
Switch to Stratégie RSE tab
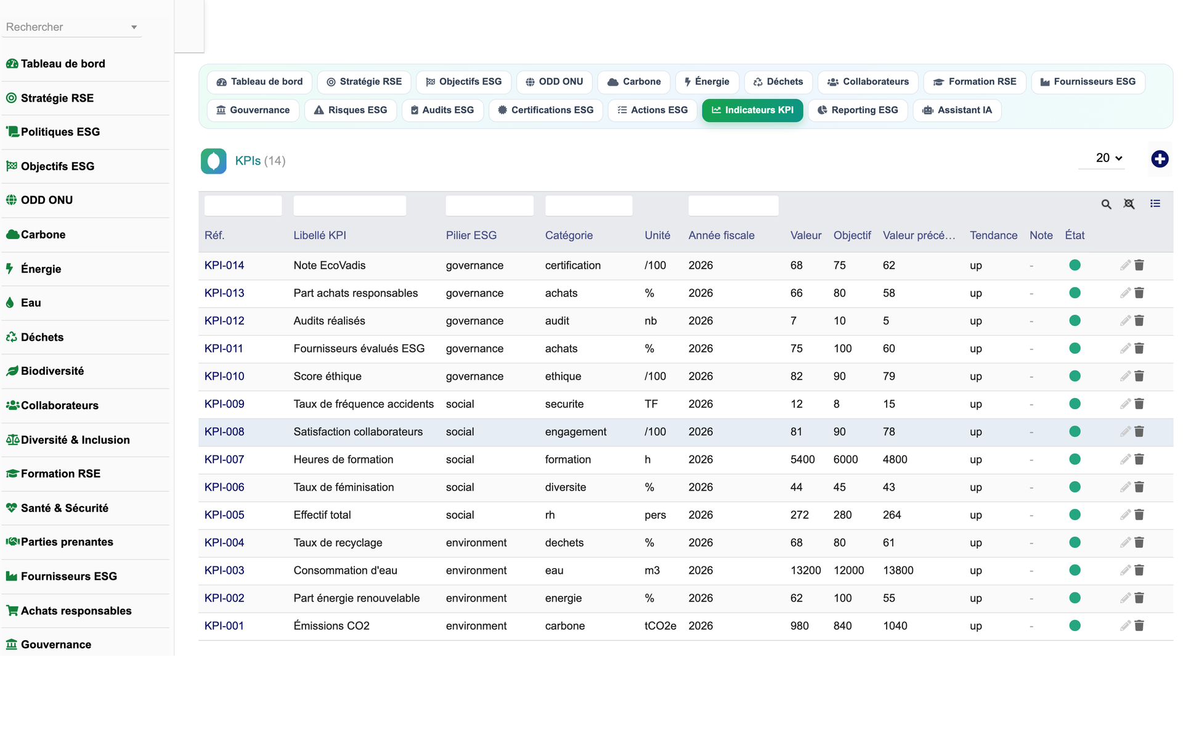[x=364, y=82]
